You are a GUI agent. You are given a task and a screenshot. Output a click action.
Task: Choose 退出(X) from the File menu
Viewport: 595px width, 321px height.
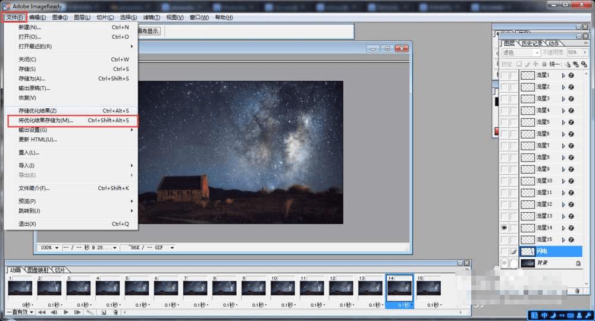(72, 224)
